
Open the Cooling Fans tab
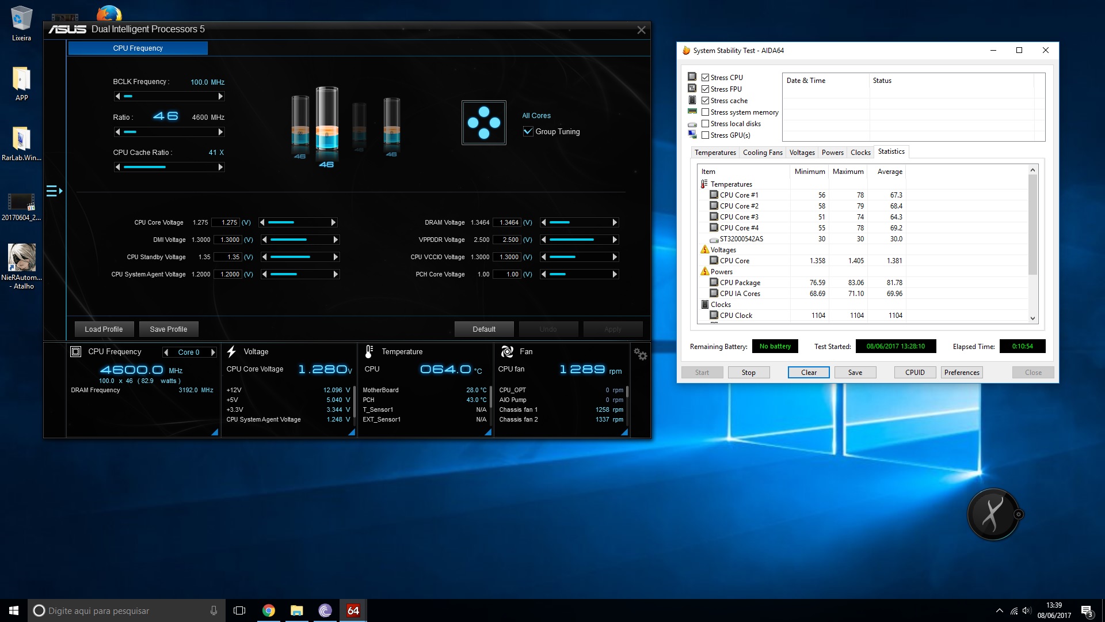pos(763,153)
